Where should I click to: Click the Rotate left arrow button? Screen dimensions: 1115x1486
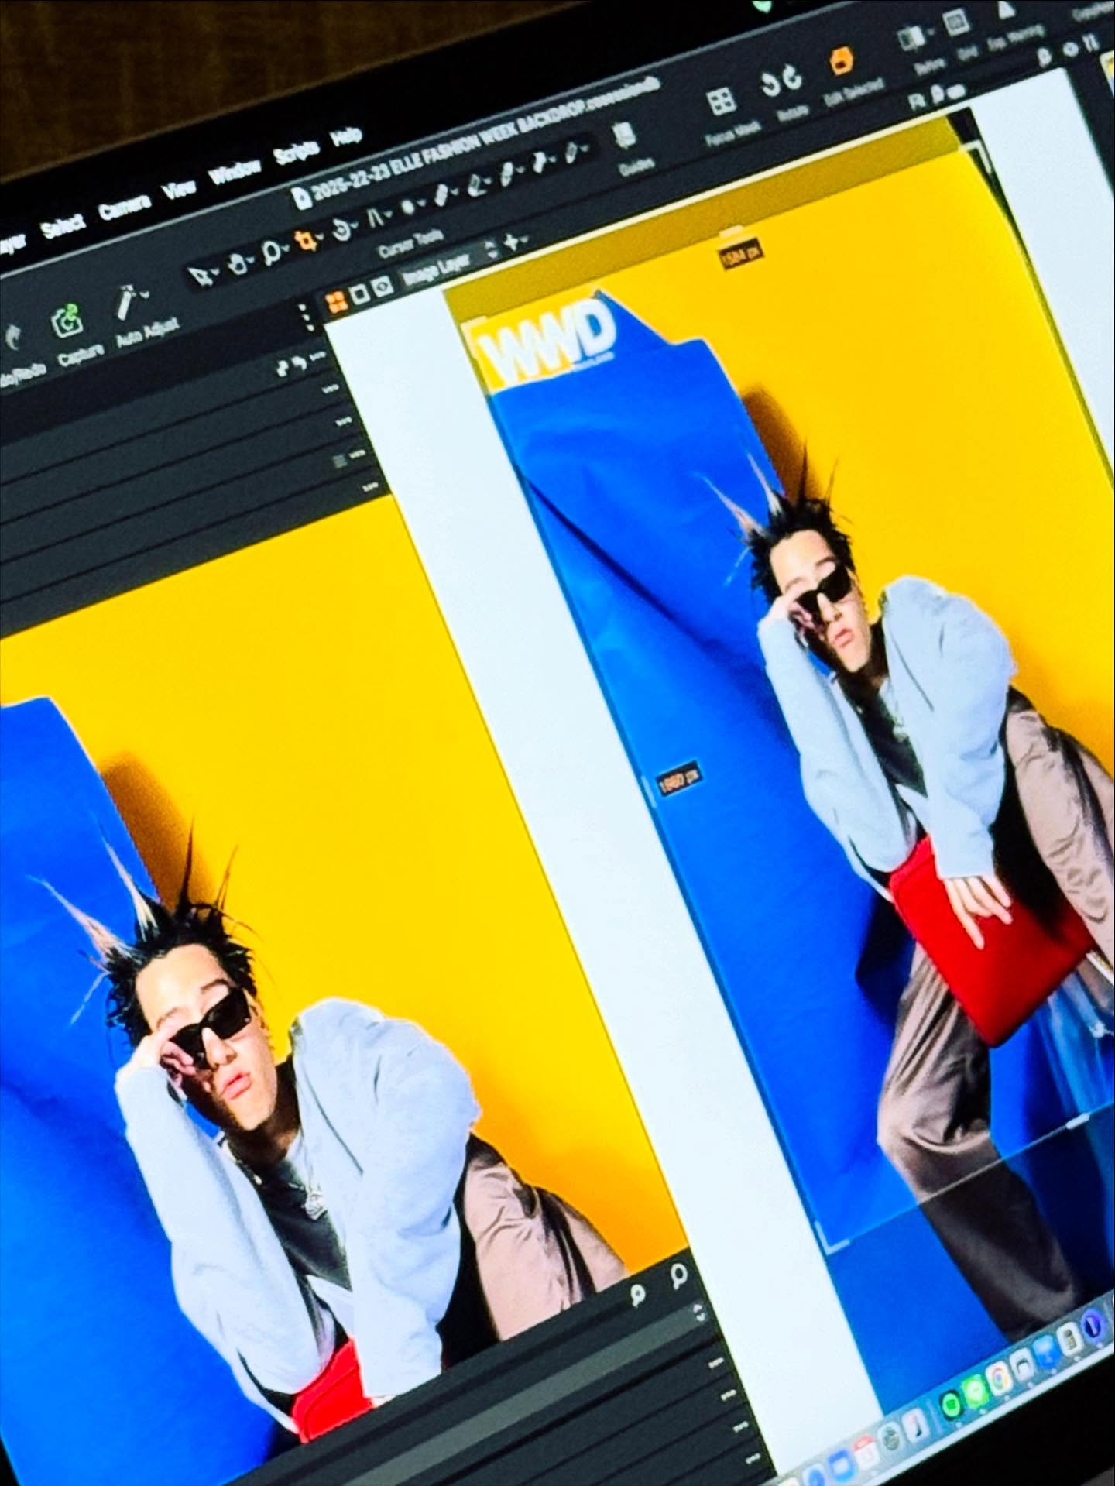(769, 84)
